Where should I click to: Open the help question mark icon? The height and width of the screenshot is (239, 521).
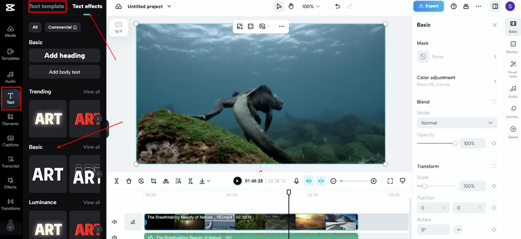click(454, 6)
